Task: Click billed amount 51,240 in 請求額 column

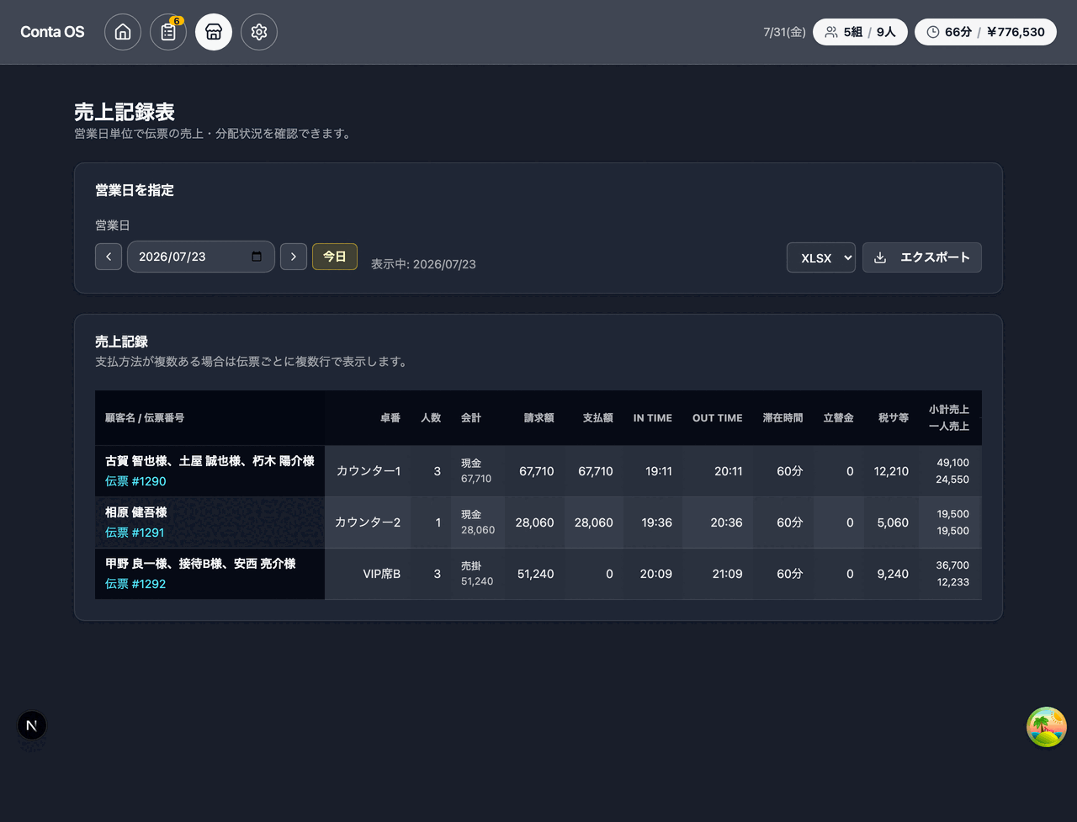Action: coord(536,574)
